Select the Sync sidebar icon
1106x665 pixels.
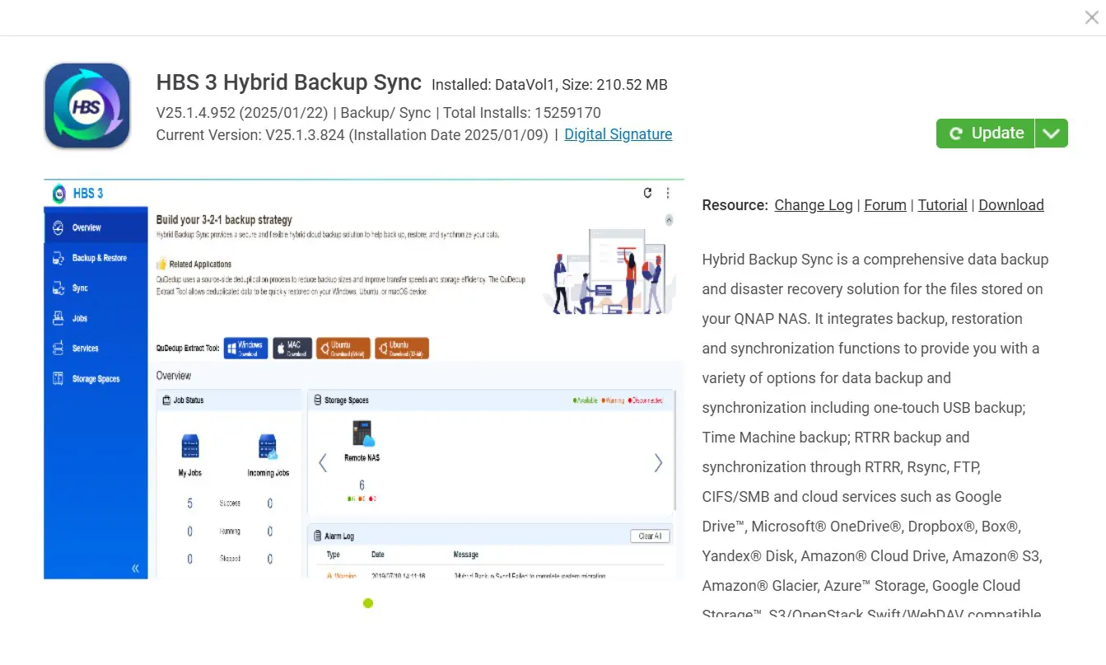click(78, 288)
